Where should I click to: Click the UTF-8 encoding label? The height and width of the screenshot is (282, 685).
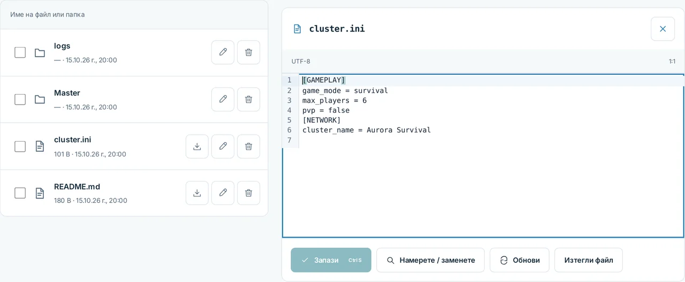click(301, 61)
